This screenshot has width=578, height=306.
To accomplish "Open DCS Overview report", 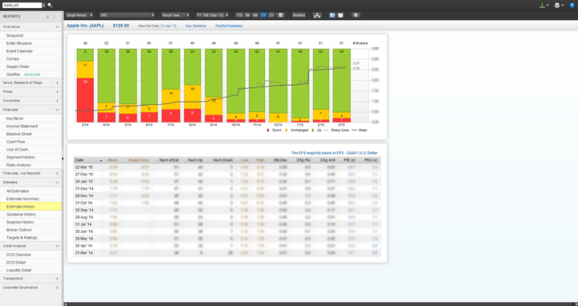I will coord(18,255).
